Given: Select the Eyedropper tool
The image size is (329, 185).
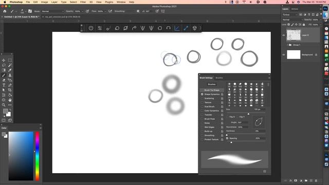Looking at the screenshot, I should (x=10, y=70).
